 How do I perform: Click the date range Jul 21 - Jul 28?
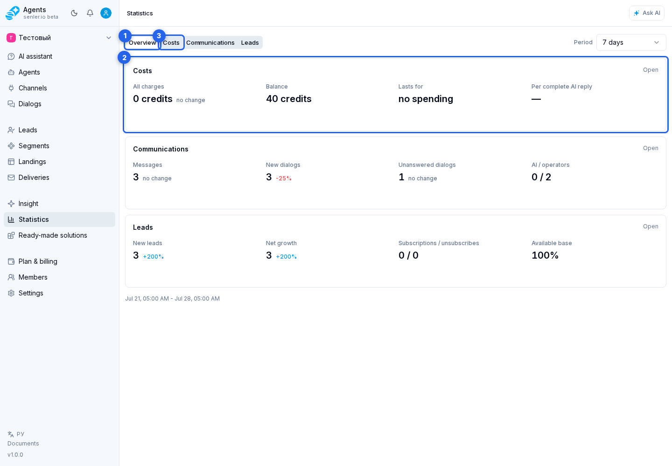(x=172, y=299)
